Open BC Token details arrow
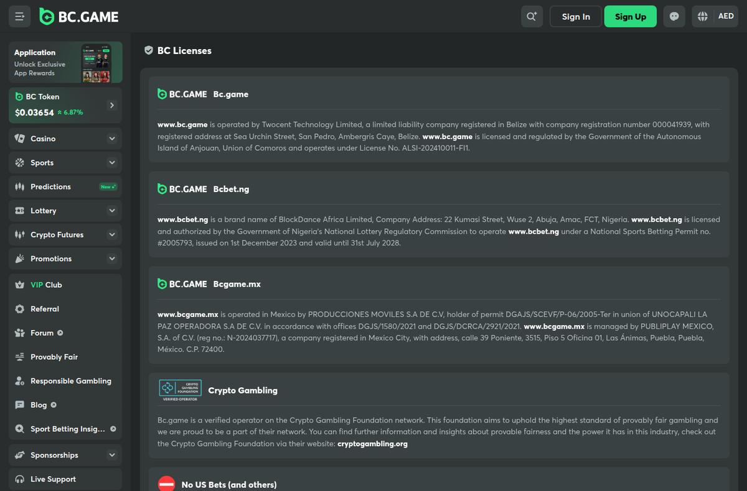 click(x=112, y=106)
